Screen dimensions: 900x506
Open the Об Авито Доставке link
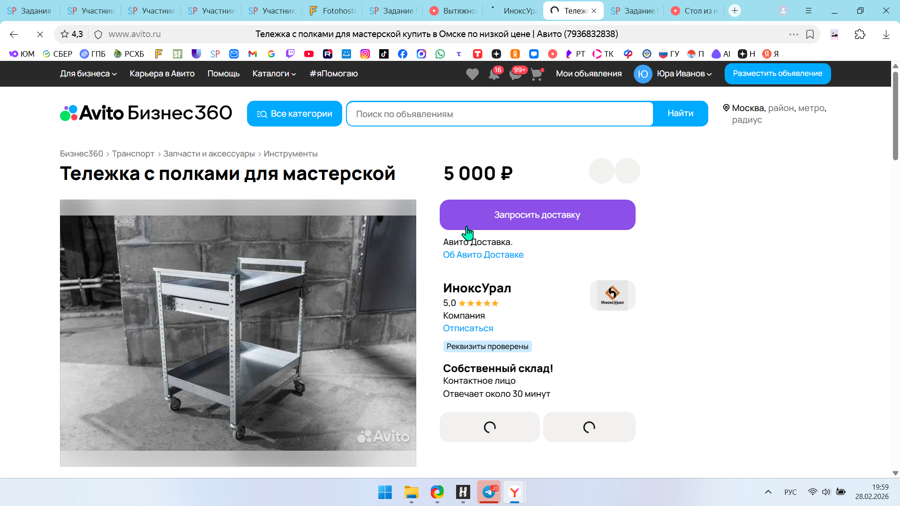pyautogui.click(x=483, y=255)
